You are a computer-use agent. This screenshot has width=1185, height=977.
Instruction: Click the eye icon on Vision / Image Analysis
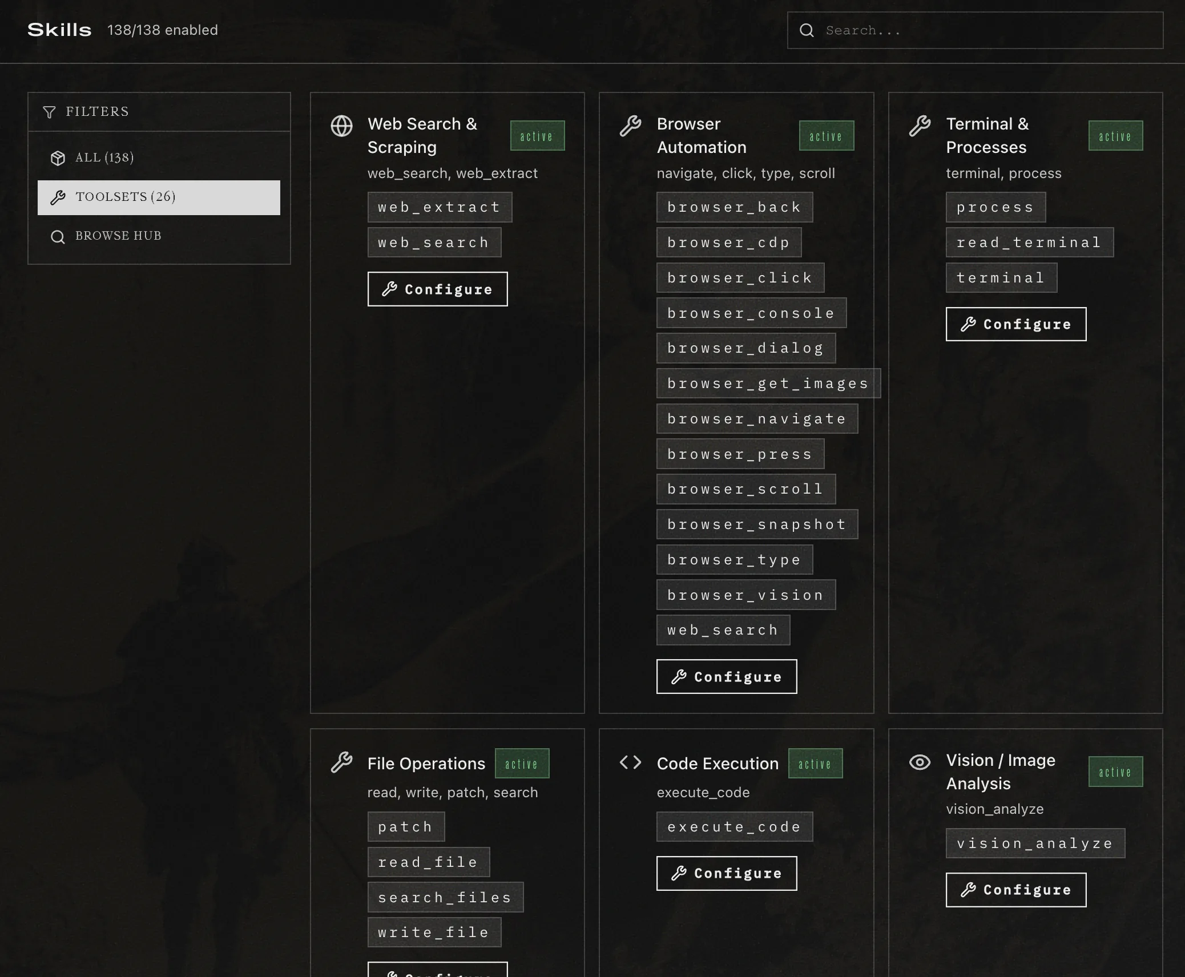pos(920,762)
